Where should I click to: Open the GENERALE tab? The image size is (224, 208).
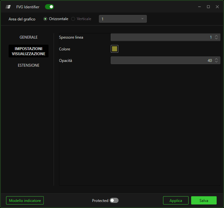[29, 37]
